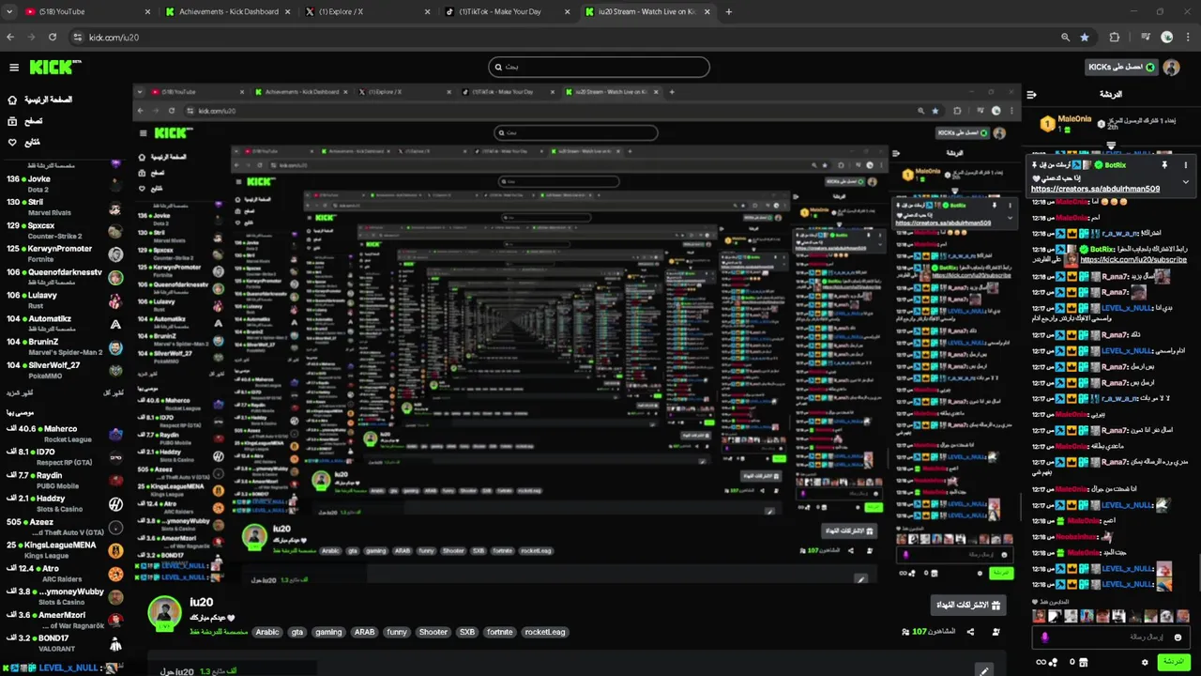Open Queenofdarknesstv channel in sidebar
The width and height of the screenshot is (1201, 676).
(64, 277)
